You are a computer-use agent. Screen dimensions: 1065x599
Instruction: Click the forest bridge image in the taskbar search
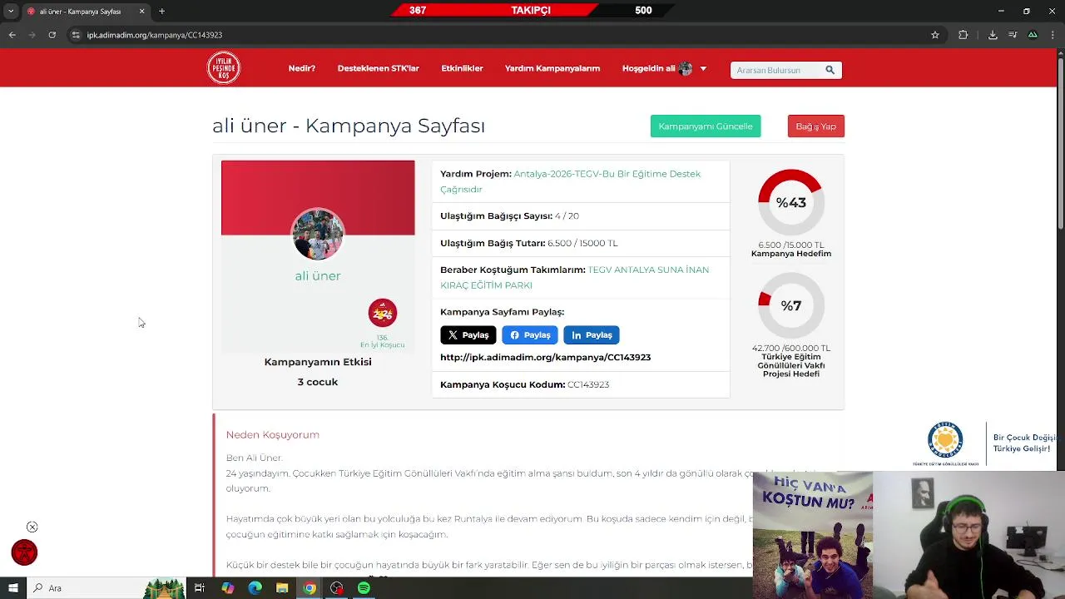pyautogui.click(x=164, y=588)
